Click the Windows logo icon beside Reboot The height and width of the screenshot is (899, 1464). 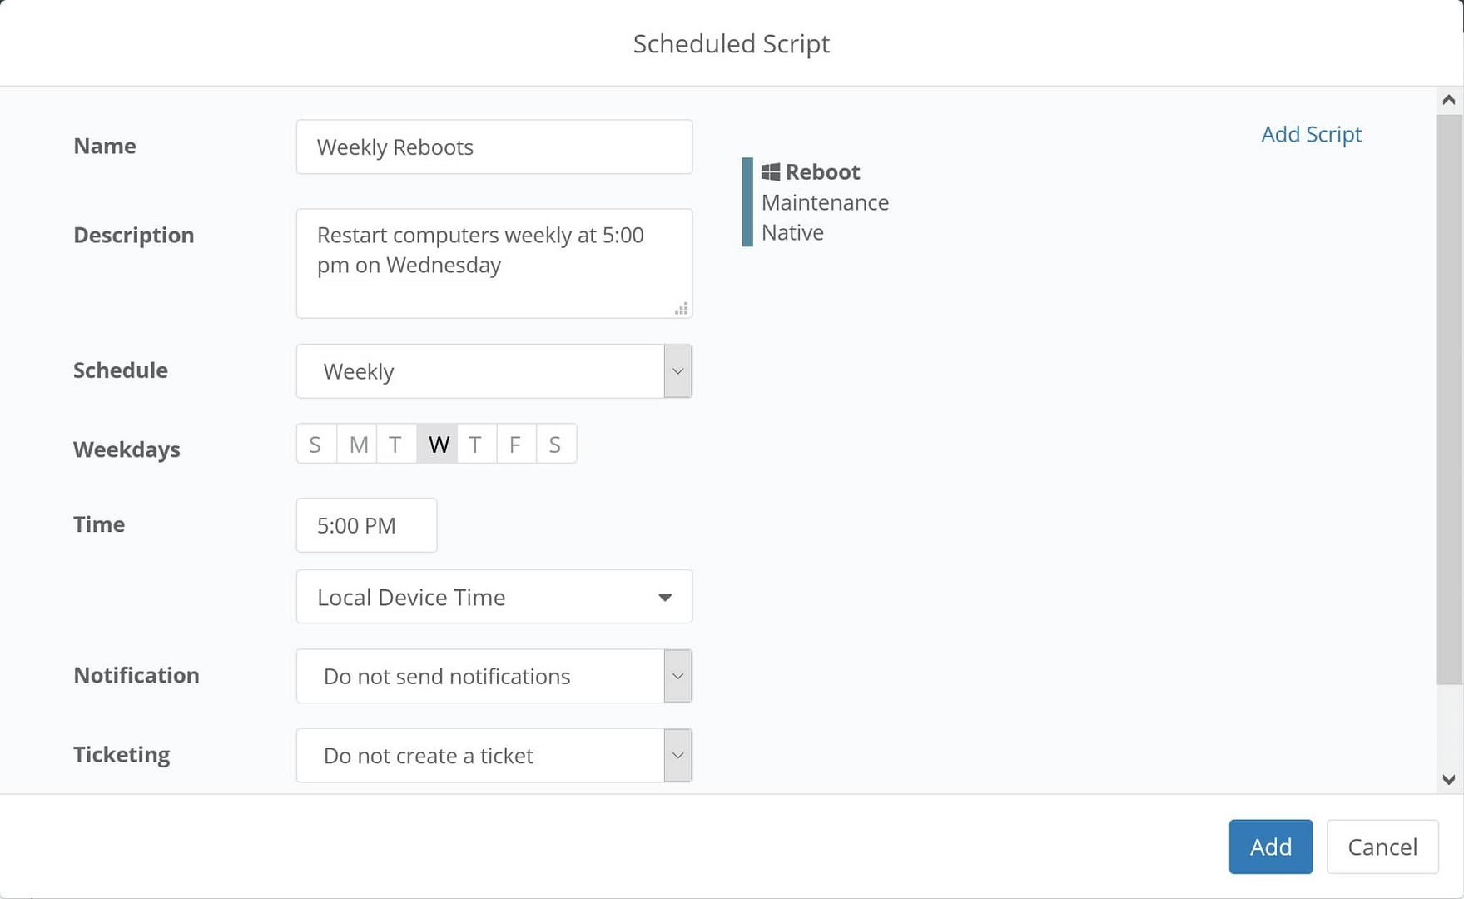point(769,171)
